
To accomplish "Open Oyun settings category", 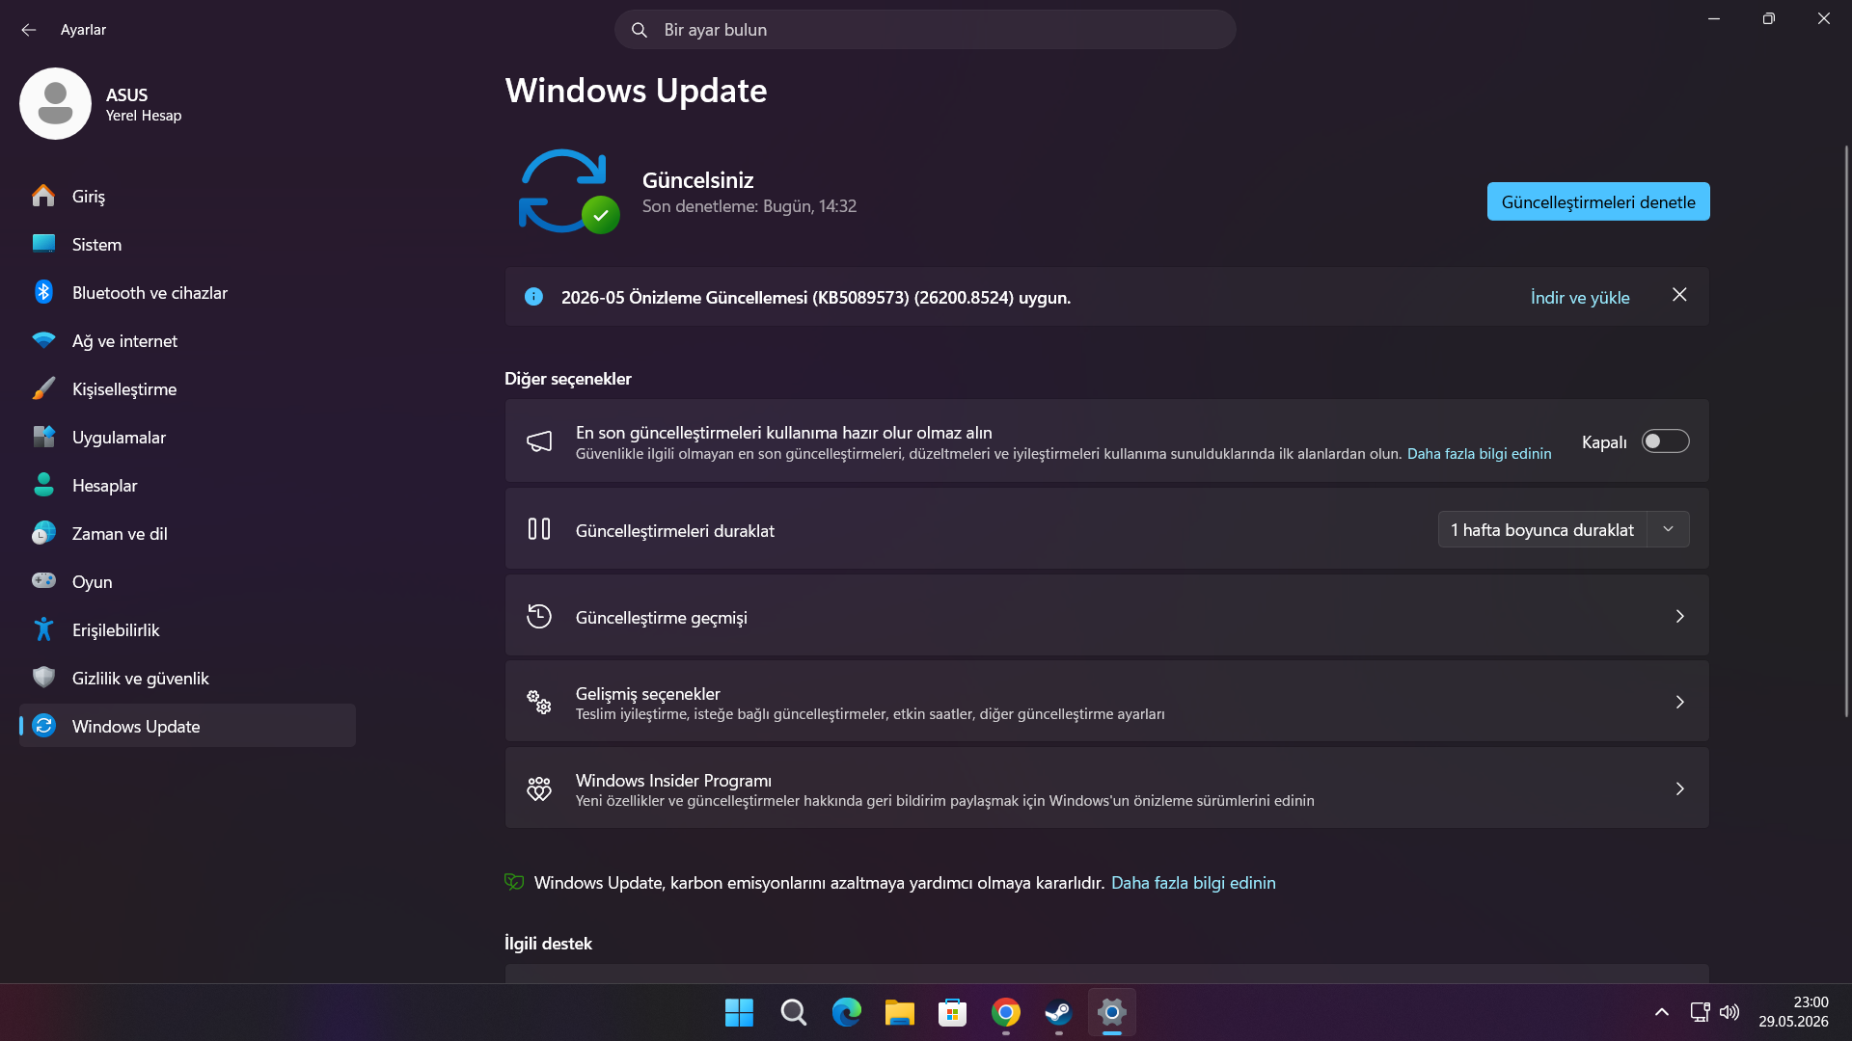I will pos(187,581).
